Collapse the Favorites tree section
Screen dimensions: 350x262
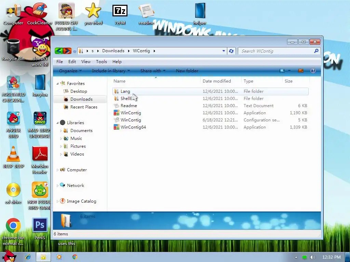tap(57, 84)
